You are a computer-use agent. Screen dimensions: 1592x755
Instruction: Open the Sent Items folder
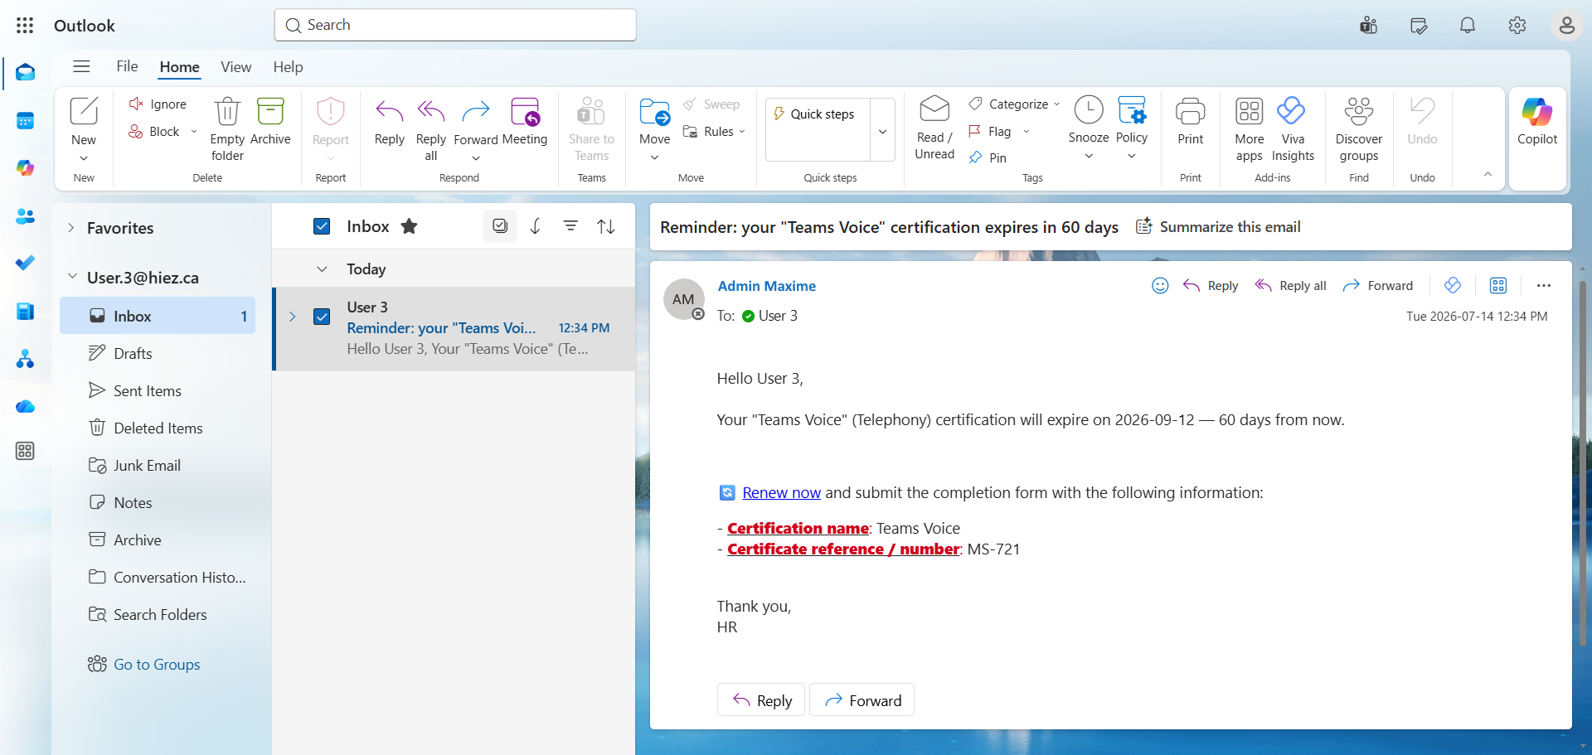(x=158, y=391)
